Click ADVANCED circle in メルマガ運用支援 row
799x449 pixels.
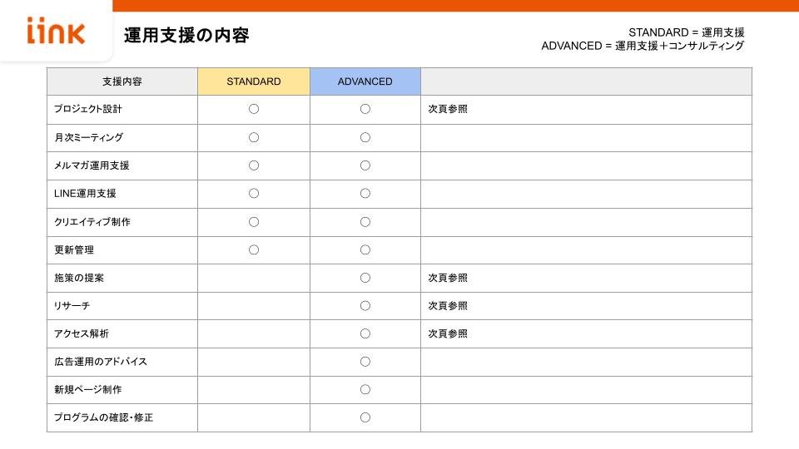365,165
